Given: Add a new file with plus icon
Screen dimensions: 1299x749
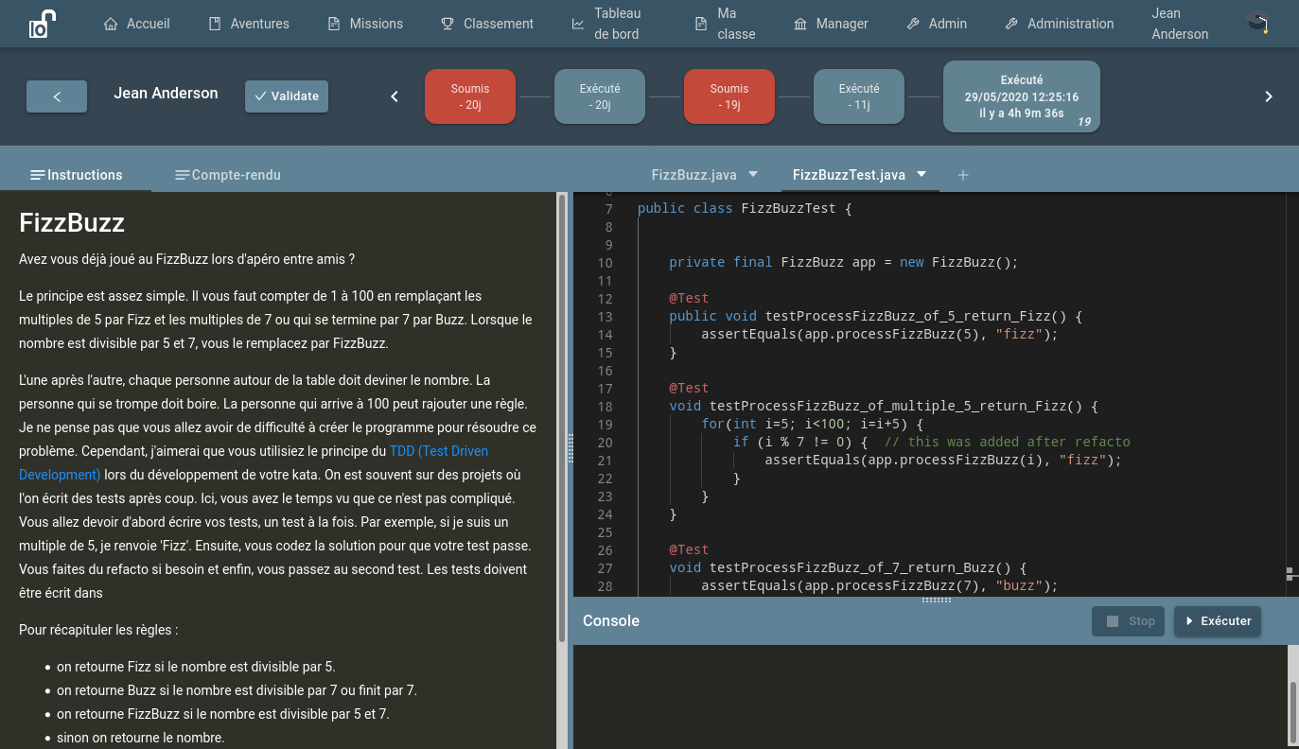Looking at the screenshot, I should click(x=963, y=175).
